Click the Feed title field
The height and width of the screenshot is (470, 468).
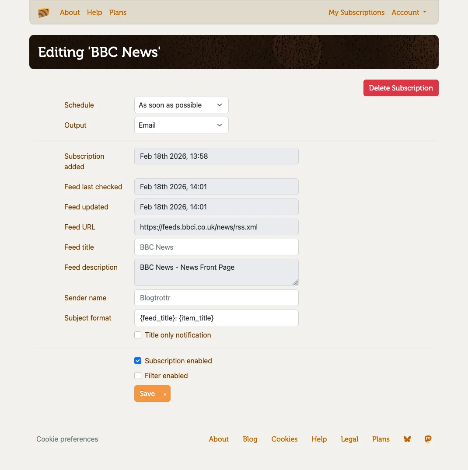pyautogui.click(x=217, y=247)
